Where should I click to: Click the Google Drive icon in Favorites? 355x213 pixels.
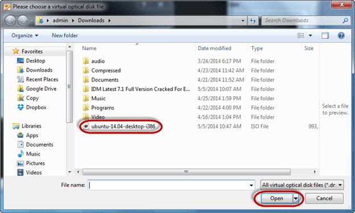tap(20, 88)
